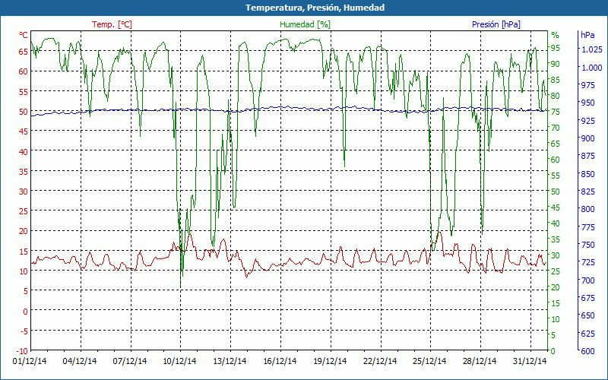Click the date label "25/12/14"
Viewport: 608px width, 380px height.
(429, 361)
